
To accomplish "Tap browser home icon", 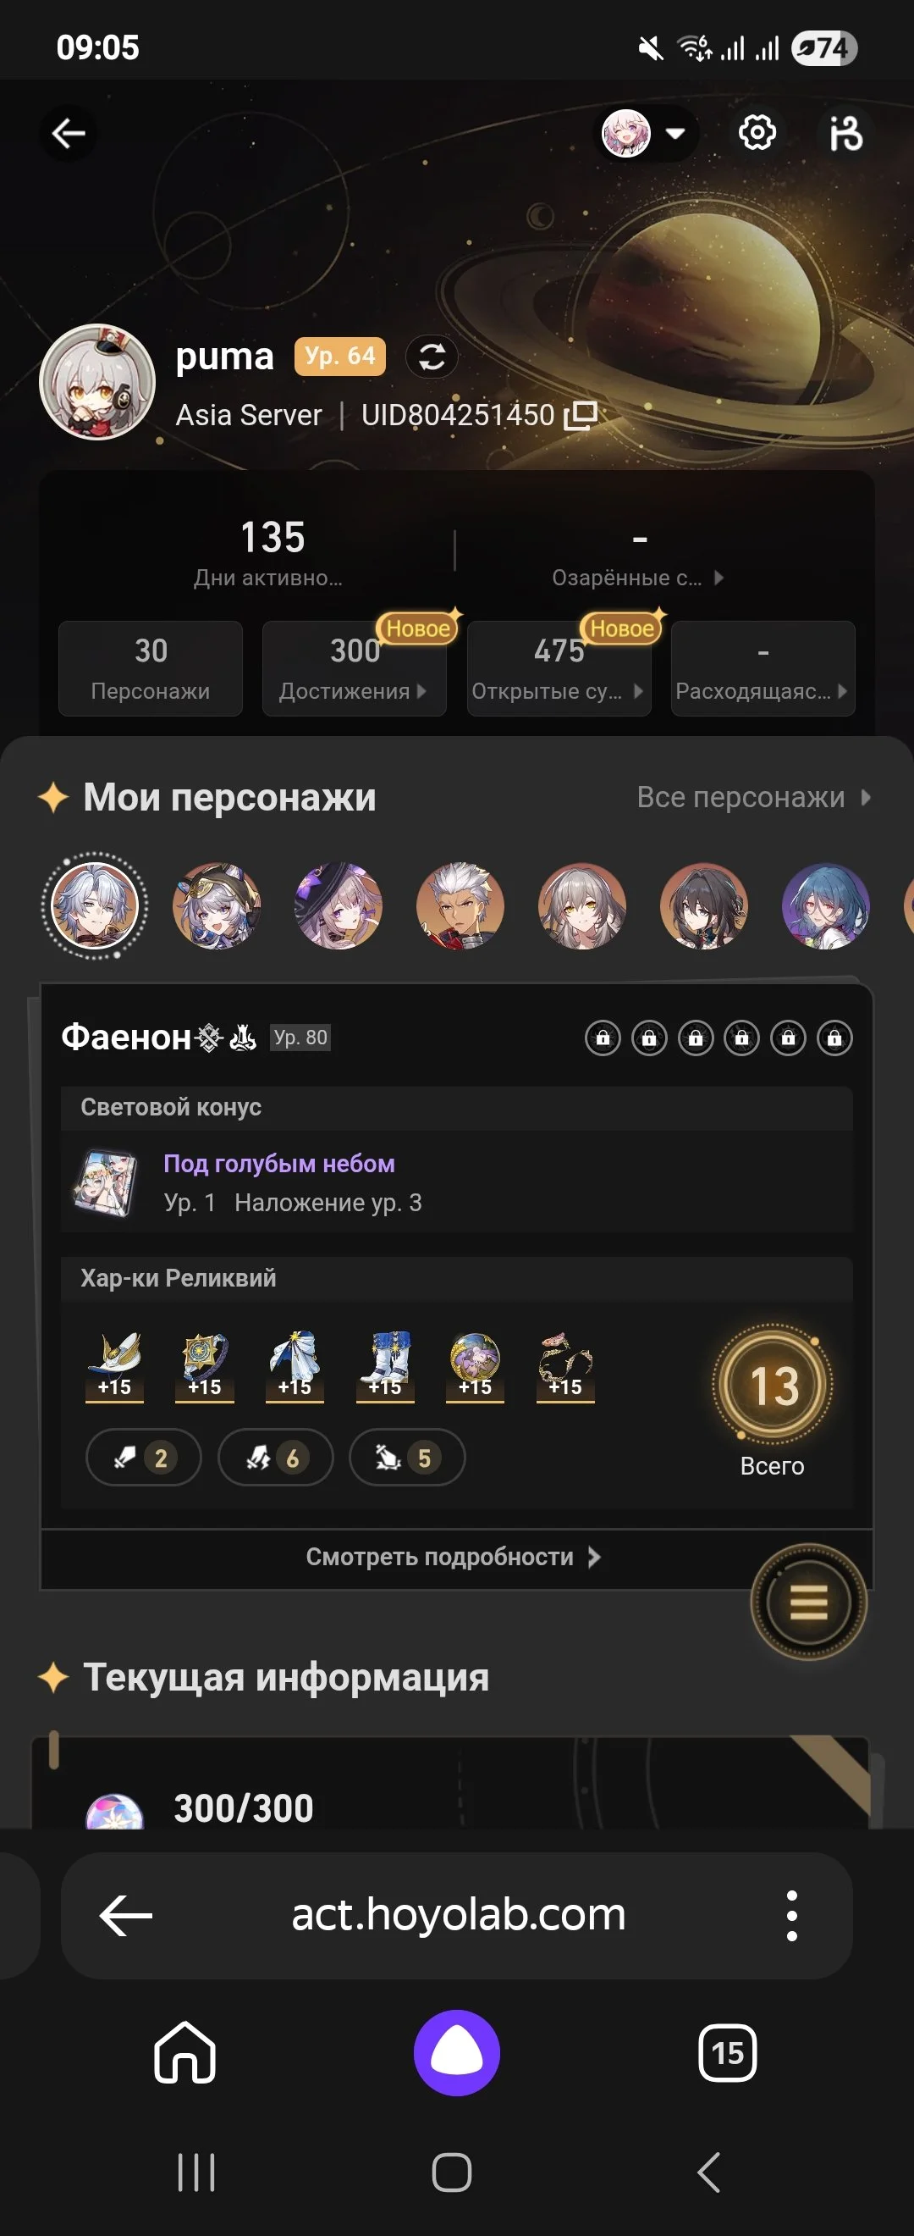I will click(x=184, y=2052).
